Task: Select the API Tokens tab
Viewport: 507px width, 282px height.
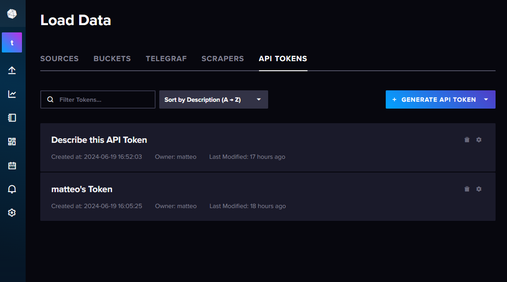Action: tap(283, 59)
